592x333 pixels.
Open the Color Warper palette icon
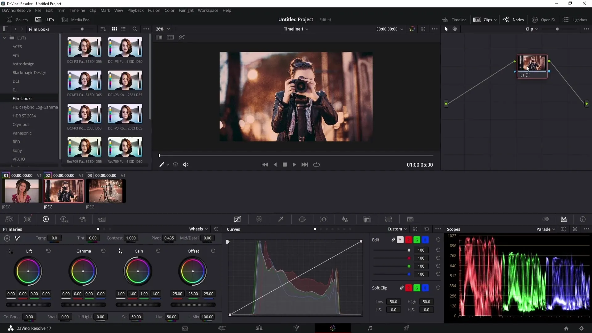point(259,219)
